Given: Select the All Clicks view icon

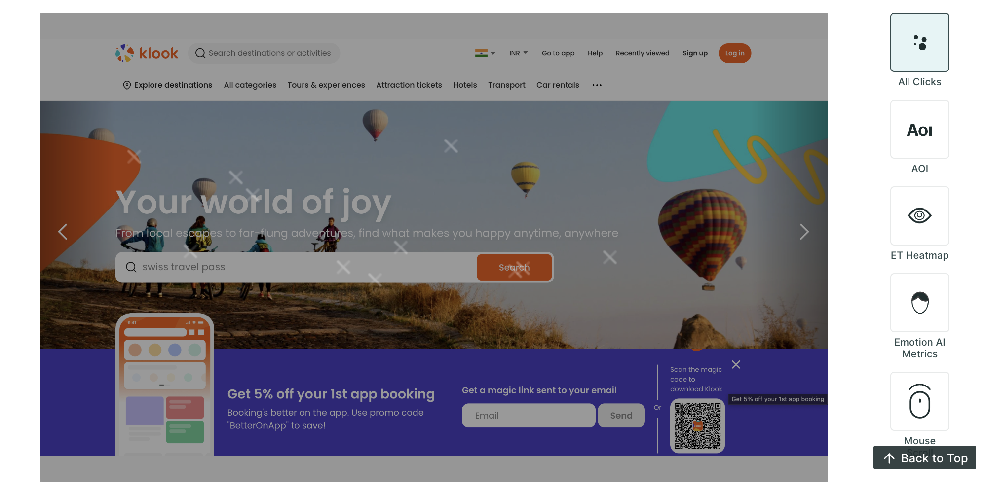Looking at the screenshot, I should click(919, 42).
